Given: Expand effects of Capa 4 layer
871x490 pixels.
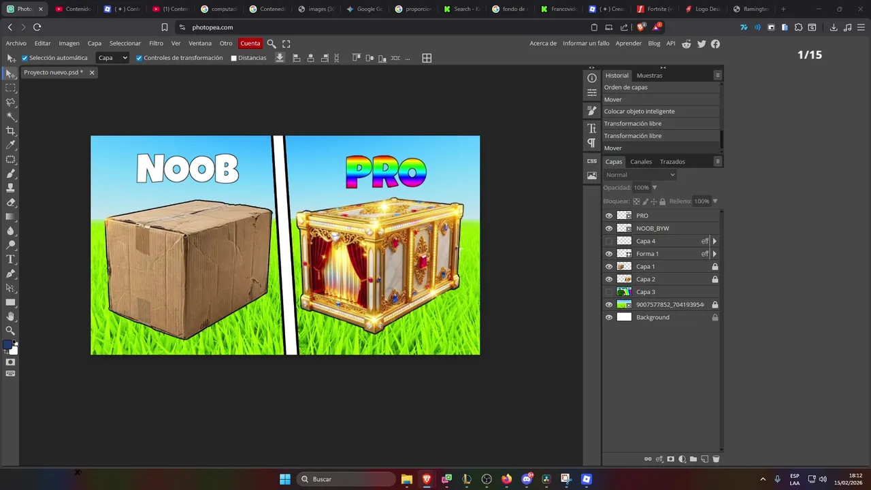Looking at the screenshot, I should pyautogui.click(x=714, y=241).
